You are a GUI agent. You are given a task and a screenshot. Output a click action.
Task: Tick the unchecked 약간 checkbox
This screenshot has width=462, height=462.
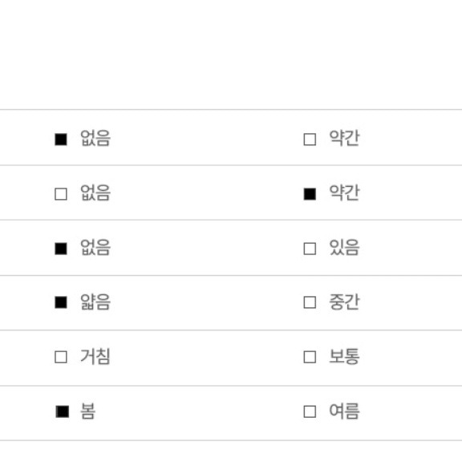click(x=310, y=140)
